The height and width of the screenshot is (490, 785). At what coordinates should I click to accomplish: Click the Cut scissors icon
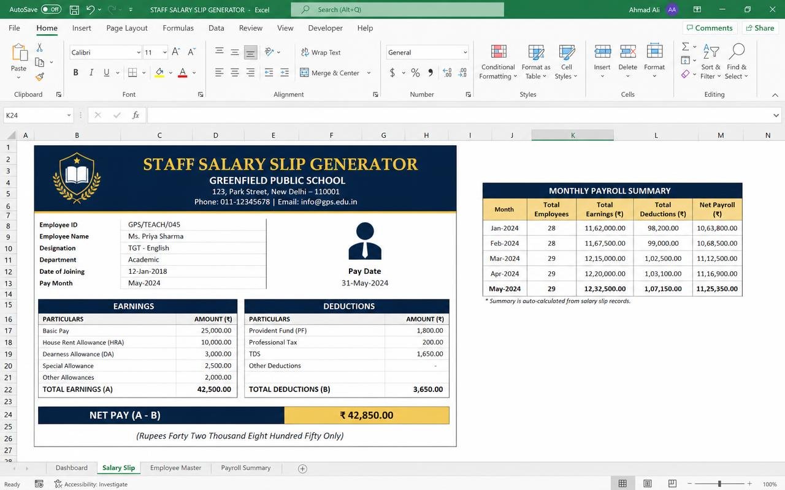pos(40,47)
